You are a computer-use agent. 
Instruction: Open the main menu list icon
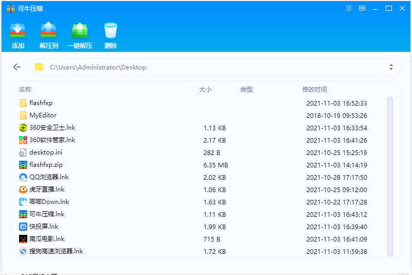349,8
